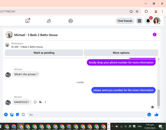This screenshot has height=130, width=166.
Task: Click the browser address bar URL
Action: coord(8,12)
